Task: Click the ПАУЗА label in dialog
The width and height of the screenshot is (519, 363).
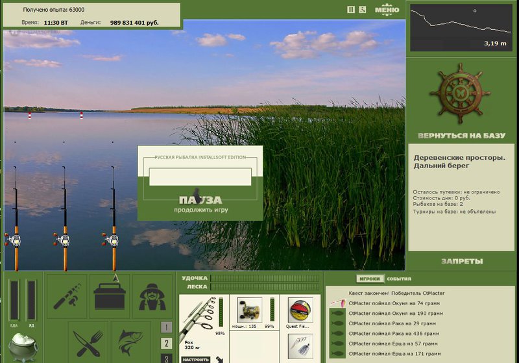Action: click(x=200, y=200)
